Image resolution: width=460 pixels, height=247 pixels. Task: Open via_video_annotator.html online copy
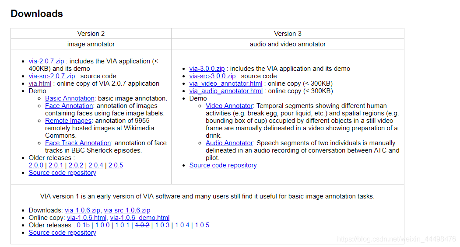(225, 83)
